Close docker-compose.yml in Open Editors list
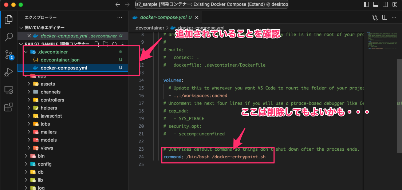The image size is (402, 190). (29, 36)
